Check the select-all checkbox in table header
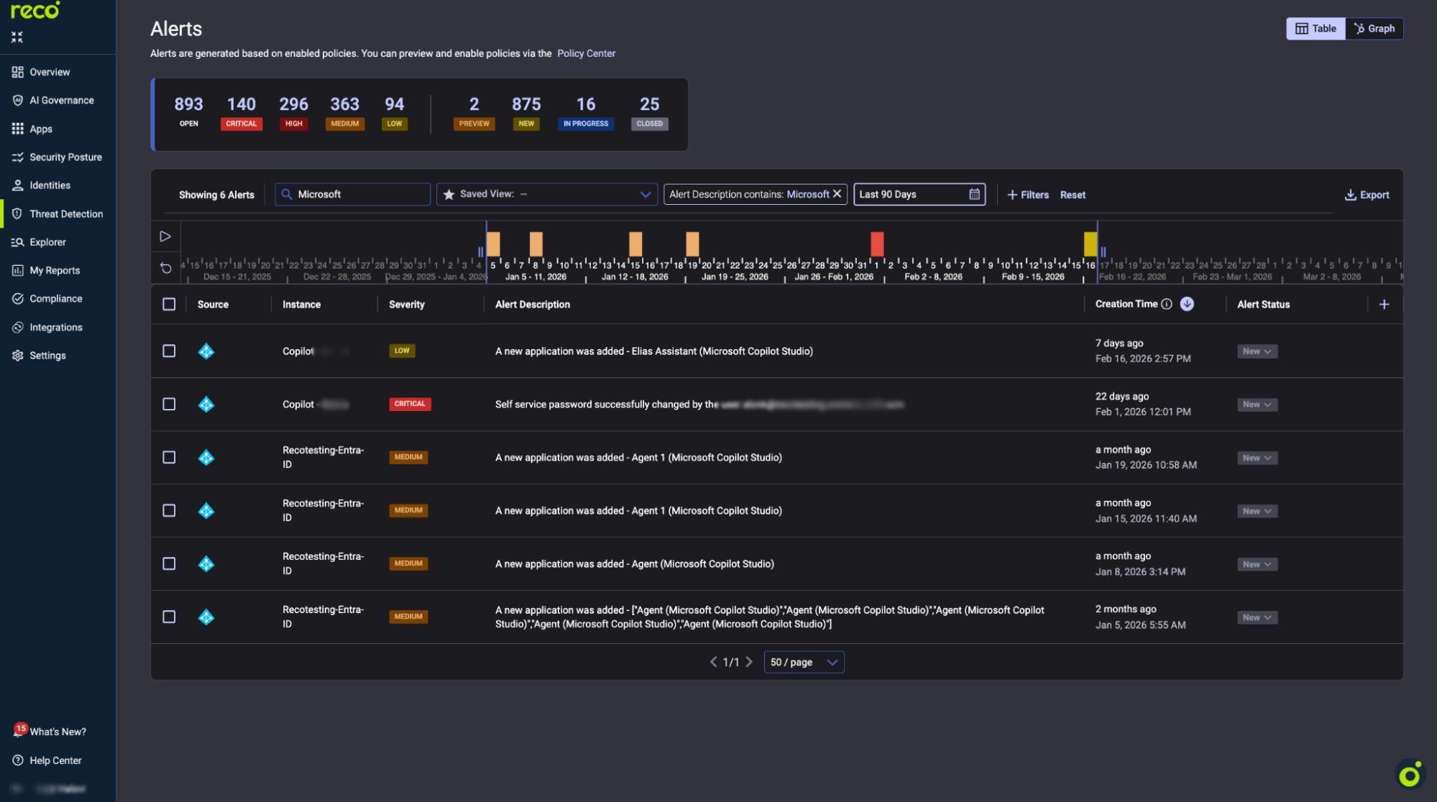This screenshot has width=1437, height=802. [x=170, y=304]
